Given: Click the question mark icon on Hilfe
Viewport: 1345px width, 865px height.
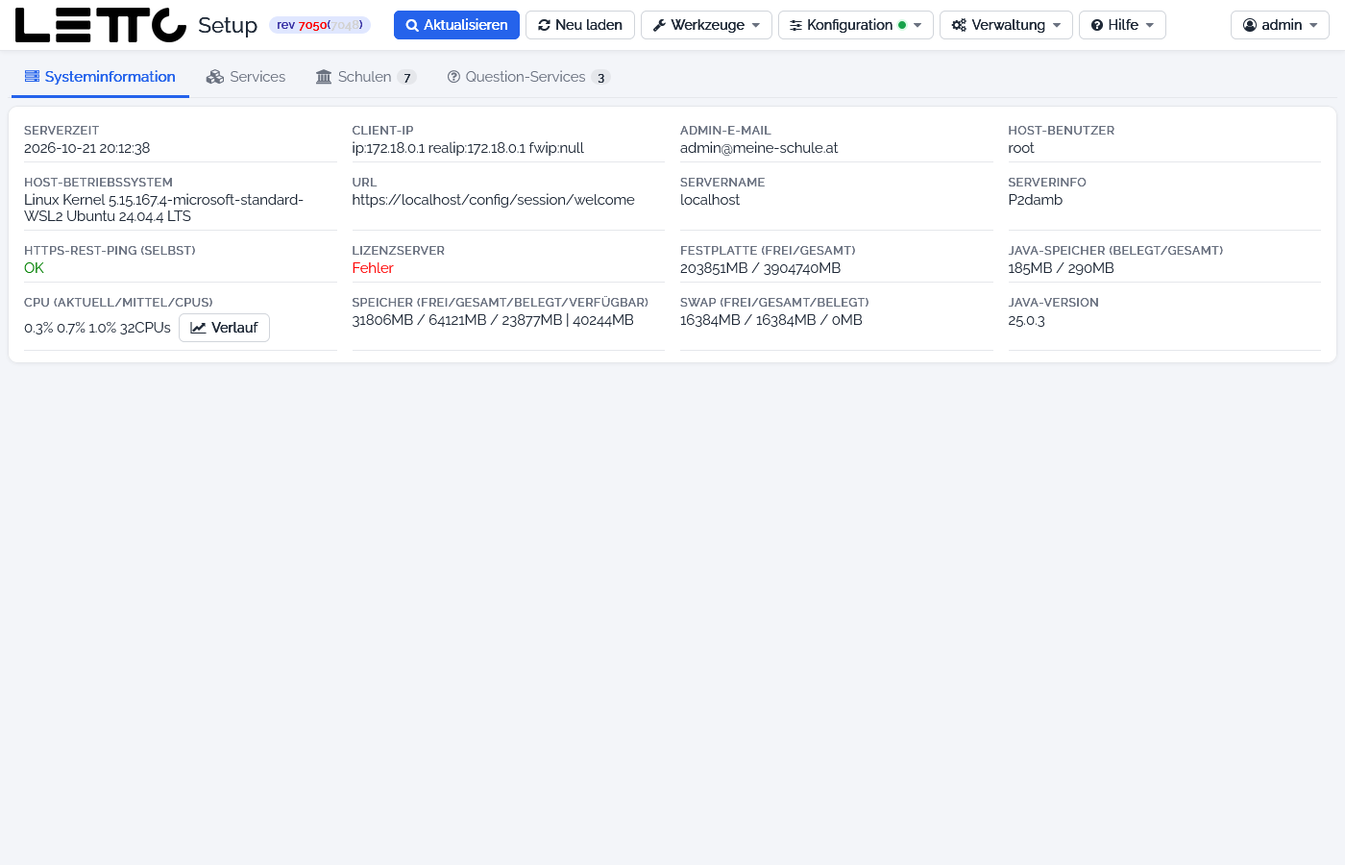Looking at the screenshot, I should point(1097,25).
